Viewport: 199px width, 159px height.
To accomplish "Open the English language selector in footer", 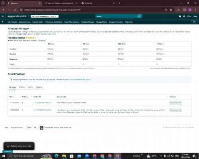I will [31, 128].
